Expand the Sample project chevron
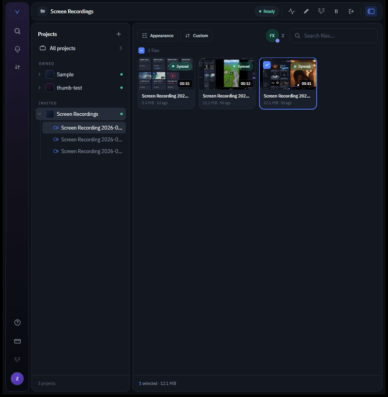The width and height of the screenshot is (388, 397). pyautogui.click(x=39, y=74)
